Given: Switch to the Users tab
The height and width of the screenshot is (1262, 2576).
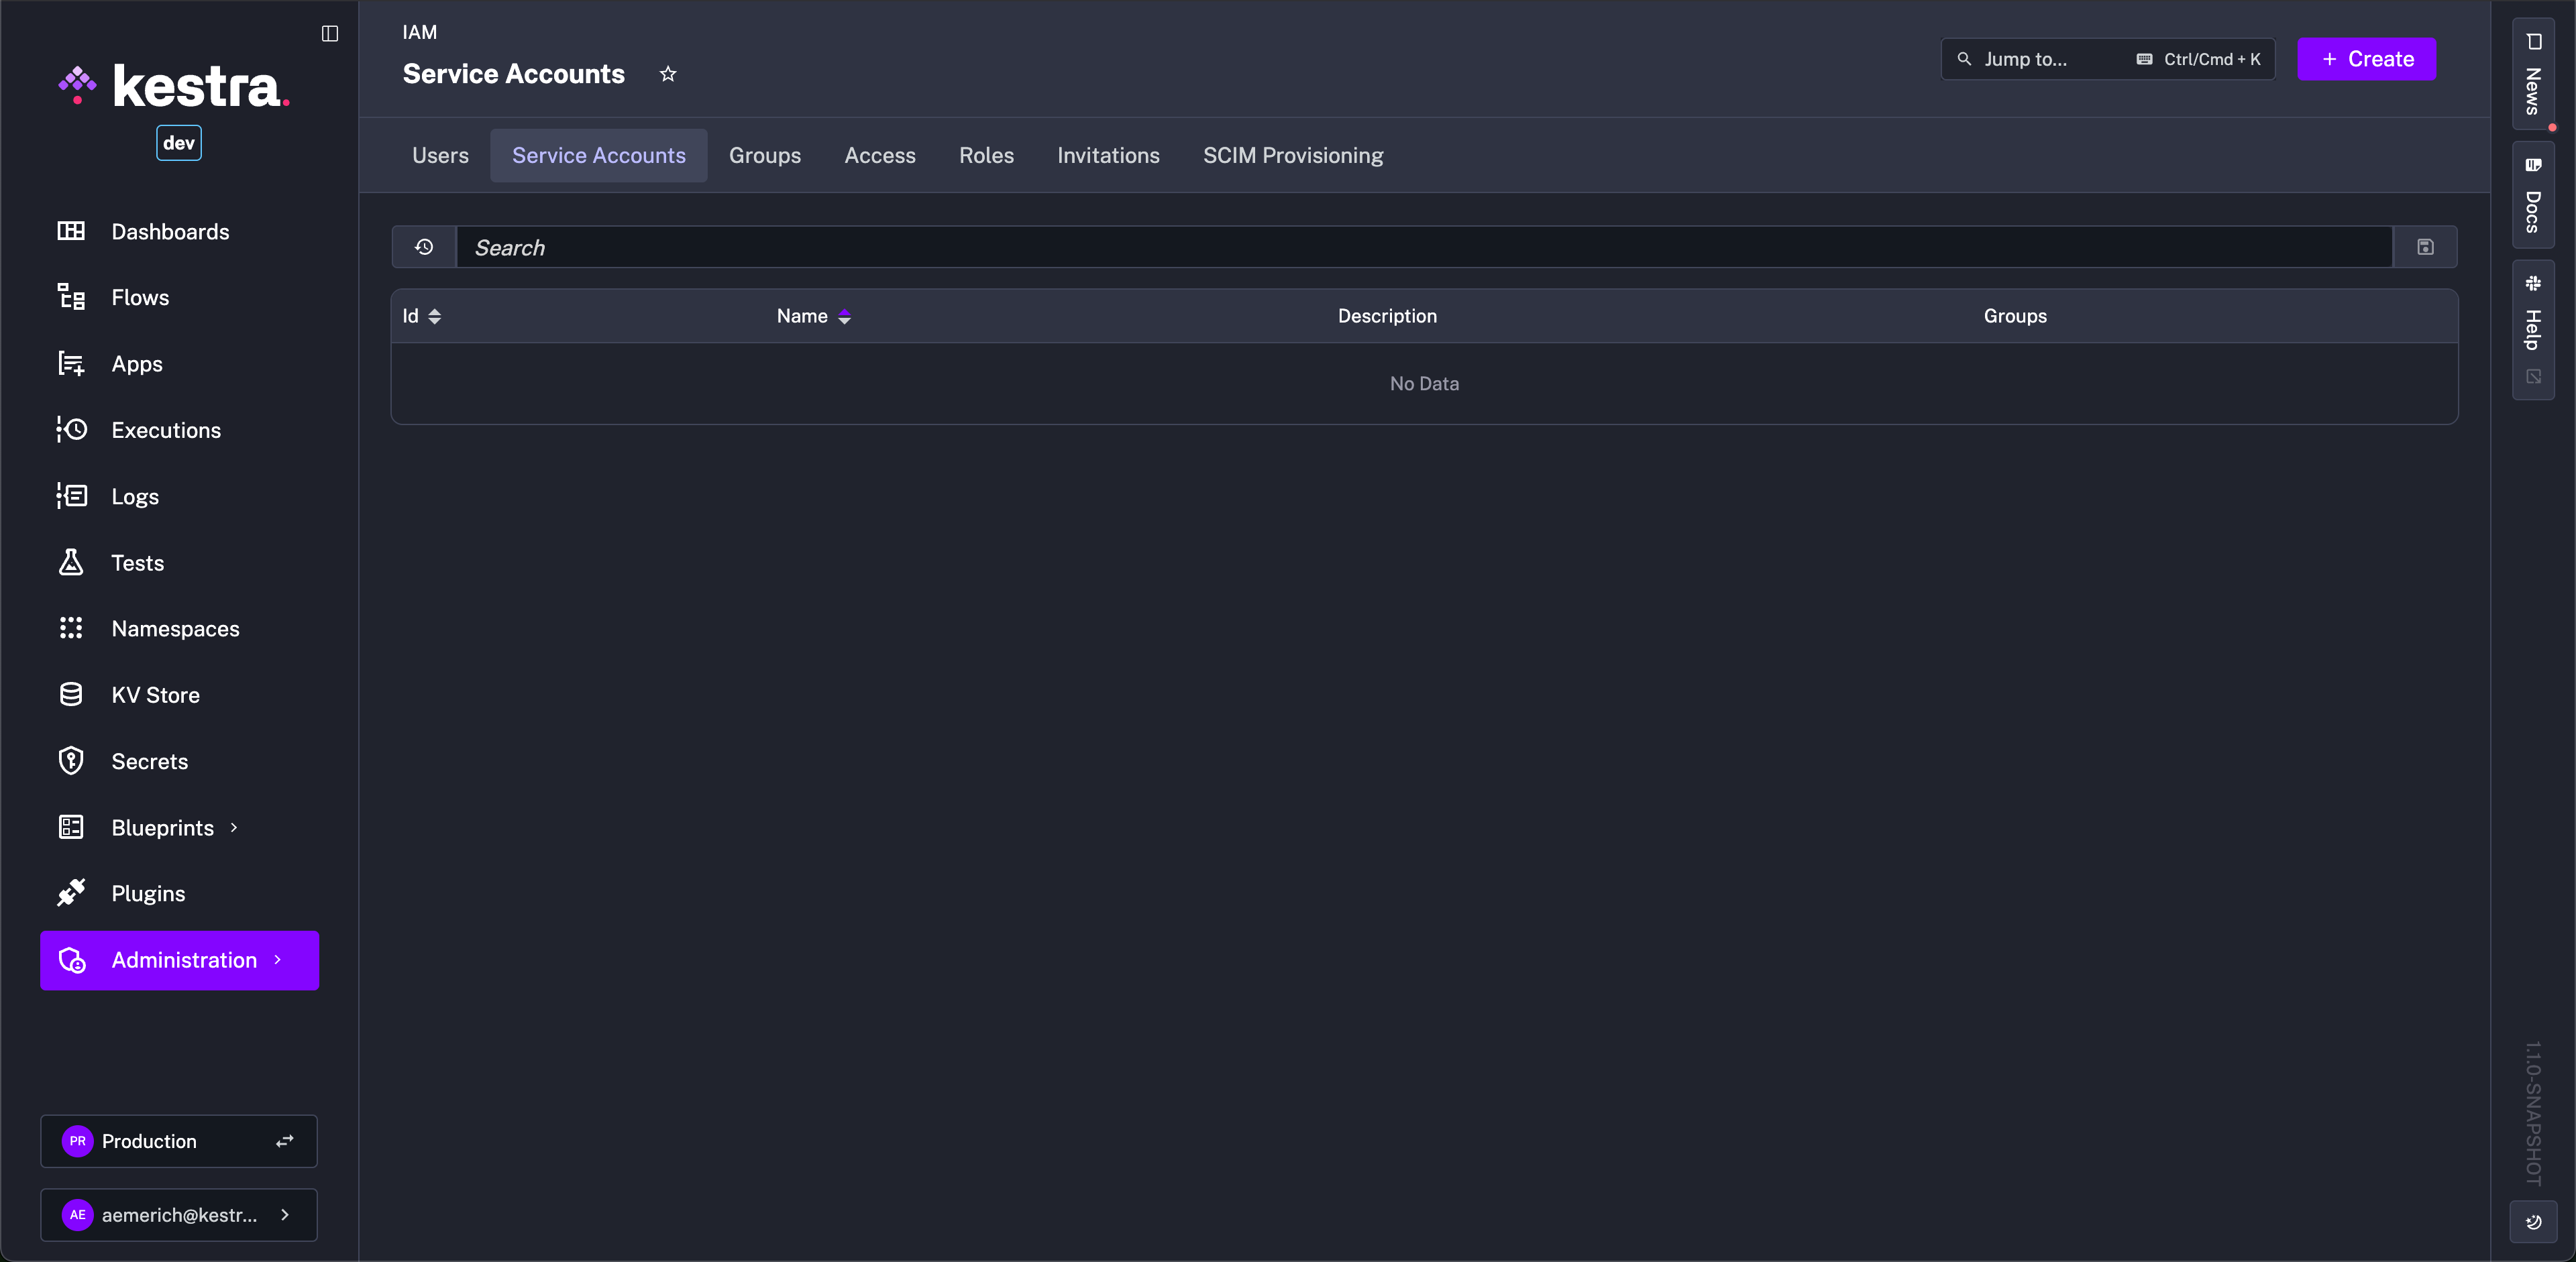Looking at the screenshot, I should coord(440,155).
